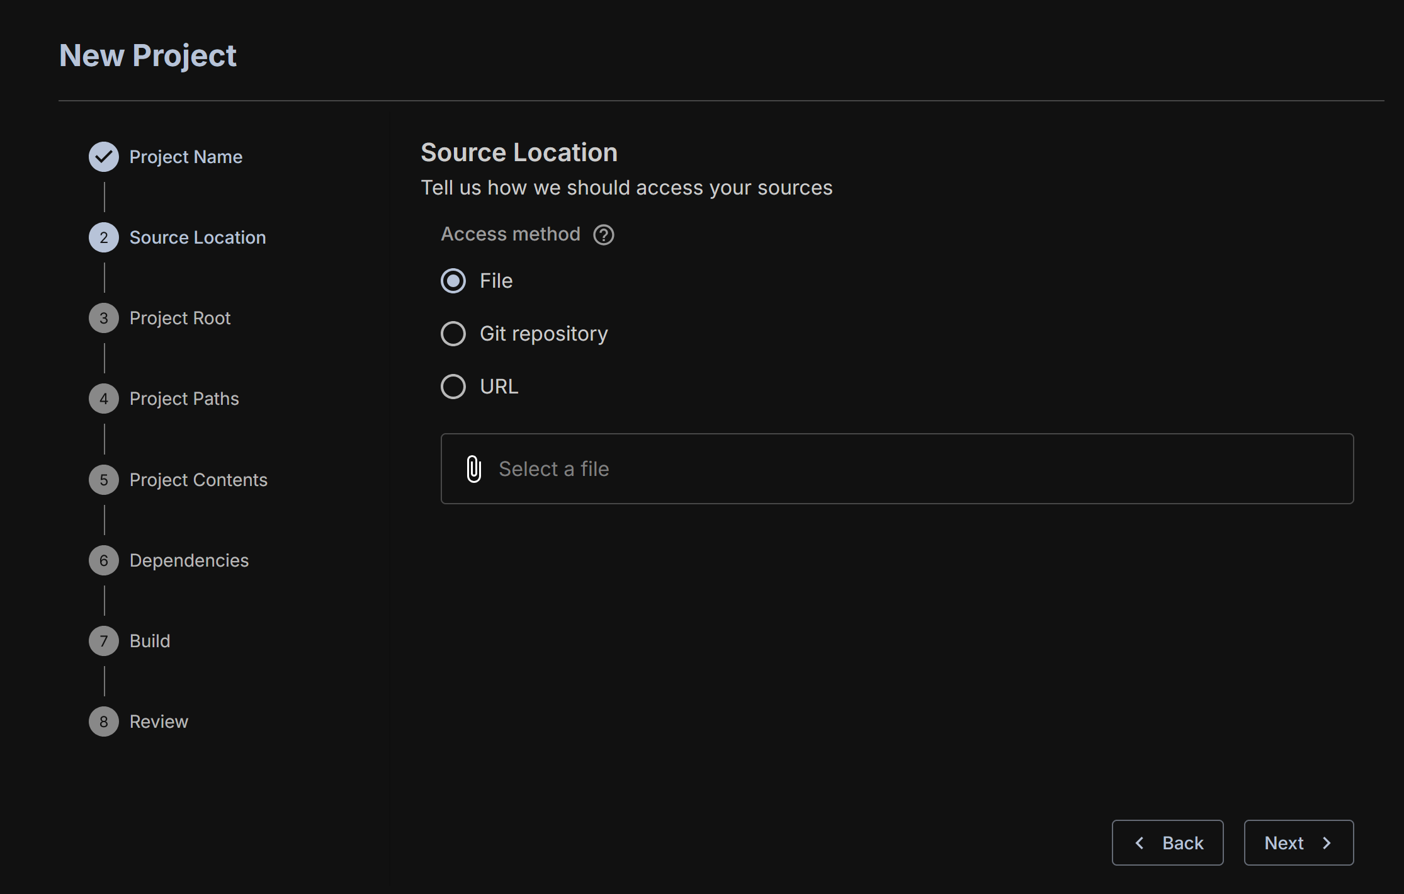Click 'Tell us how we should access your sources'
The width and height of the screenshot is (1404, 894).
626,188
